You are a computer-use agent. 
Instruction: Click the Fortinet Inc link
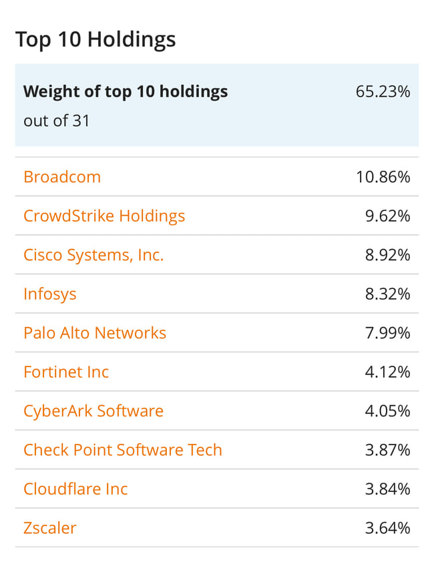point(66,372)
